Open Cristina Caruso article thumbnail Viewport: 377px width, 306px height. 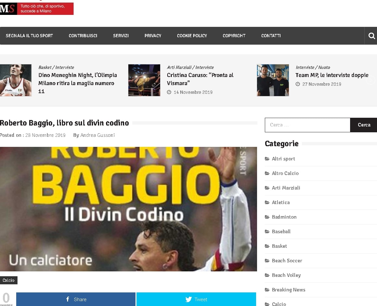pos(144,80)
